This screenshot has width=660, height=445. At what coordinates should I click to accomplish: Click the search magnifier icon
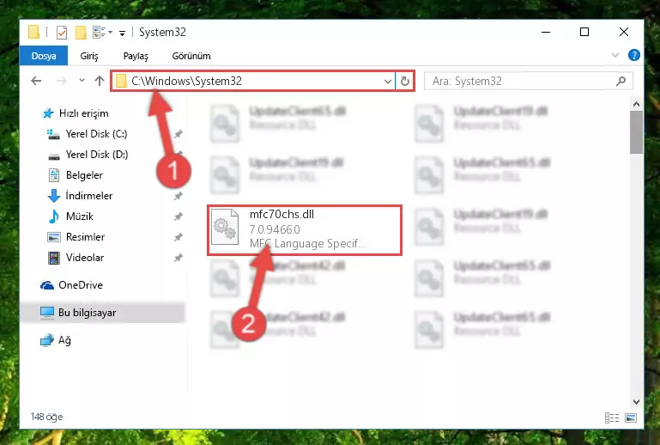pyautogui.click(x=621, y=81)
